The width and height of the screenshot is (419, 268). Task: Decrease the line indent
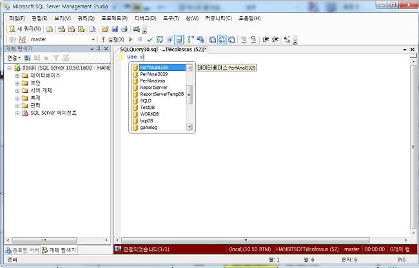[x=266, y=39]
